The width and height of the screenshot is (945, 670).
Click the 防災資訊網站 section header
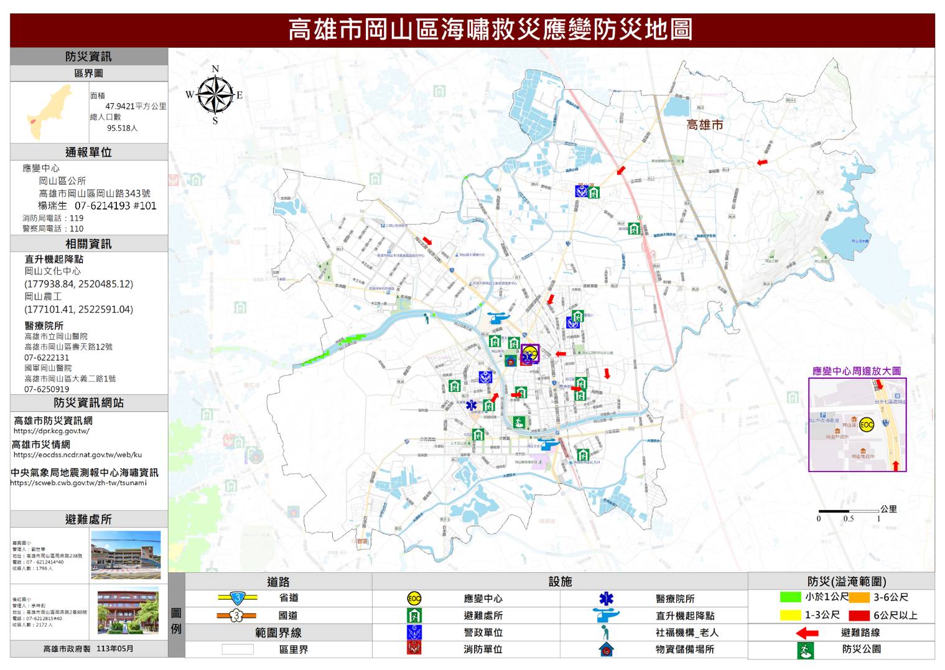pos(88,403)
